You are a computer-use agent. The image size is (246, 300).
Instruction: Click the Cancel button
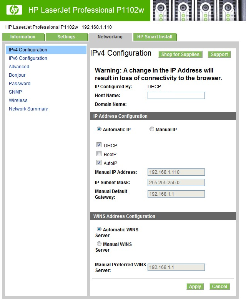coord(219,287)
